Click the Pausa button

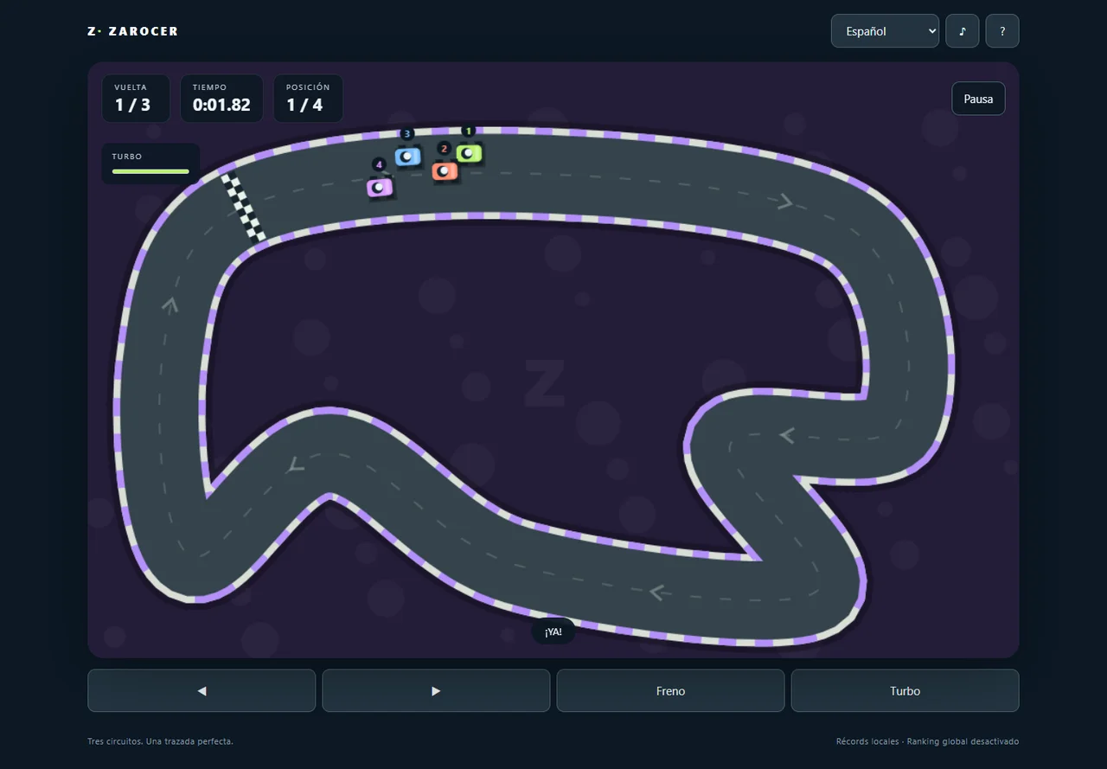(978, 99)
